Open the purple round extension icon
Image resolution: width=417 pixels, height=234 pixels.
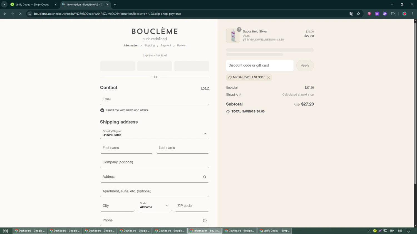[385, 14]
